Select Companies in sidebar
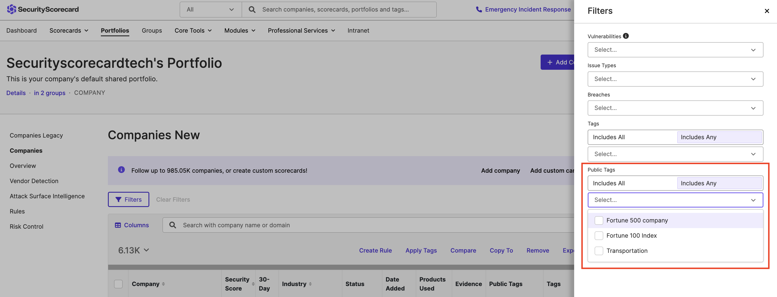Viewport: 777px width, 297px height. (x=26, y=150)
